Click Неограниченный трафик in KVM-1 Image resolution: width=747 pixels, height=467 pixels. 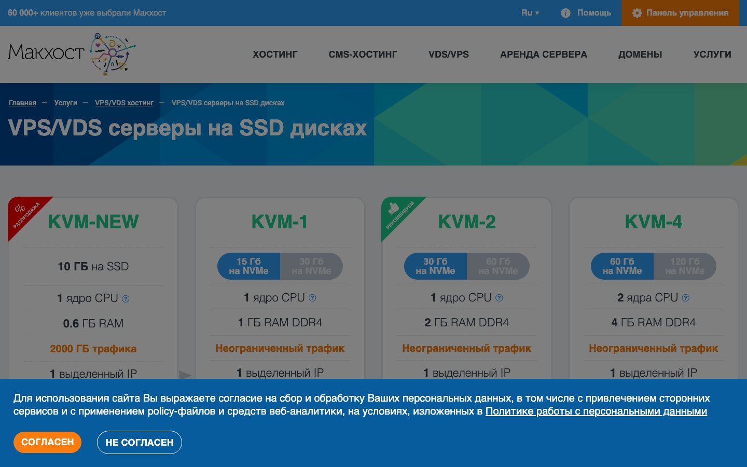(280, 348)
